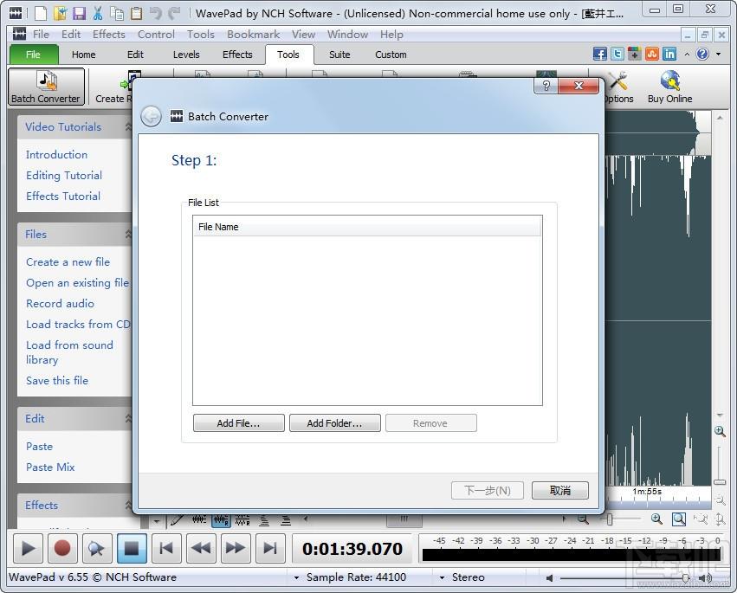Share on Twitter icon
The width and height of the screenshot is (737, 593).
[x=617, y=54]
